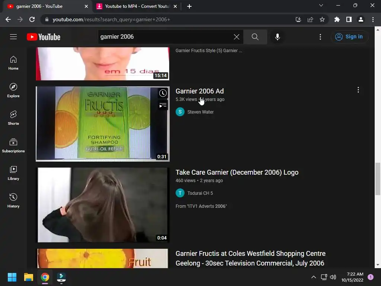Open the Chrome profile icon
Viewport: 381px width, 286px height.
pos(361,19)
